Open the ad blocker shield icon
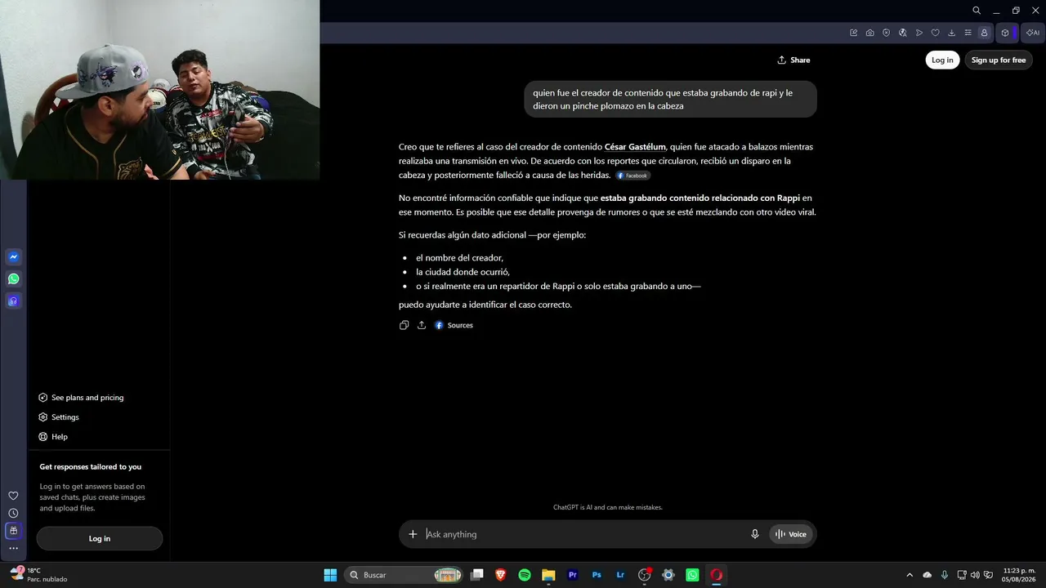This screenshot has width=1046, height=588. click(x=887, y=33)
